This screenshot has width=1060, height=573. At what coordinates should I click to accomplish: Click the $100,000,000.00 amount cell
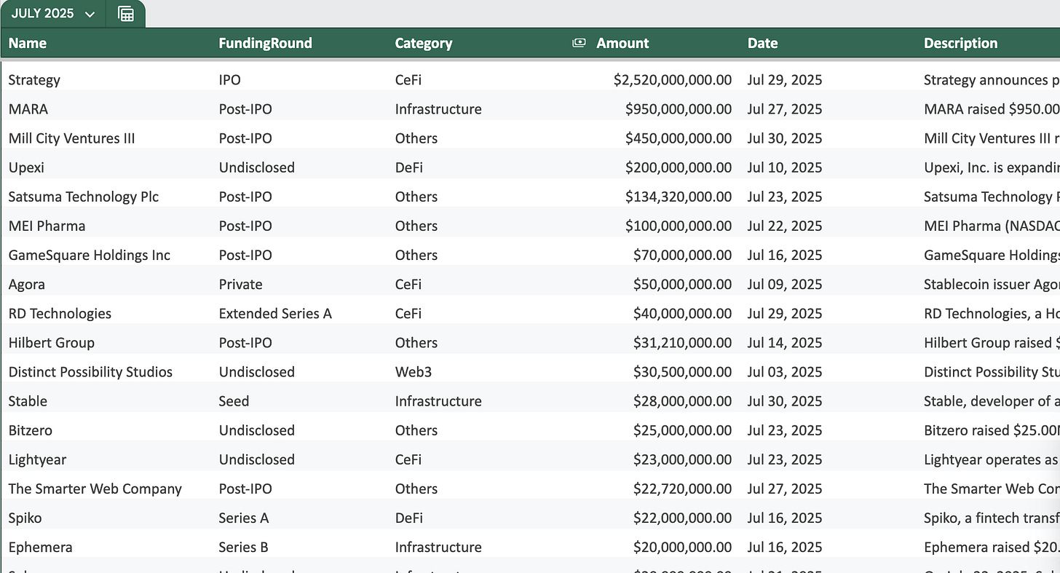click(x=679, y=226)
